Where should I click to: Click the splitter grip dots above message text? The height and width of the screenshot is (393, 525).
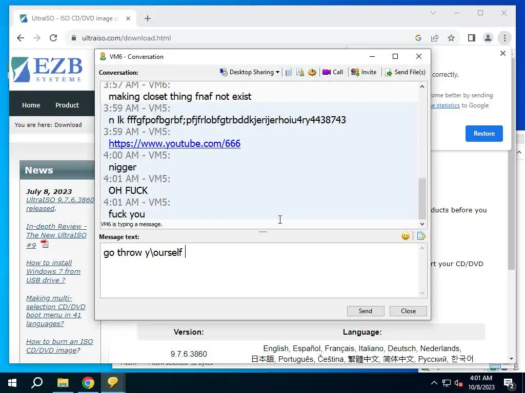click(263, 232)
